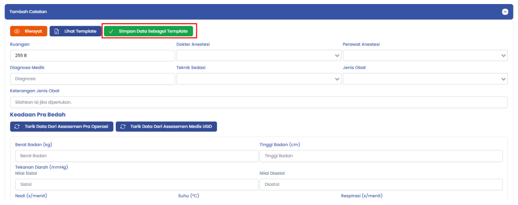The height and width of the screenshot is (205, 518).
Task: Click refresh icon on Tarik Data Medis UGD
Action: [x=123, y=127]
